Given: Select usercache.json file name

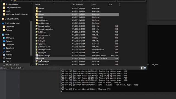Looking at the screenshot, I should (44, 61).
